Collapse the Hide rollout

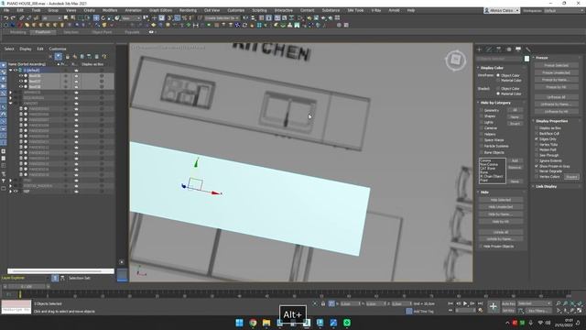click(x=484, y=192)
